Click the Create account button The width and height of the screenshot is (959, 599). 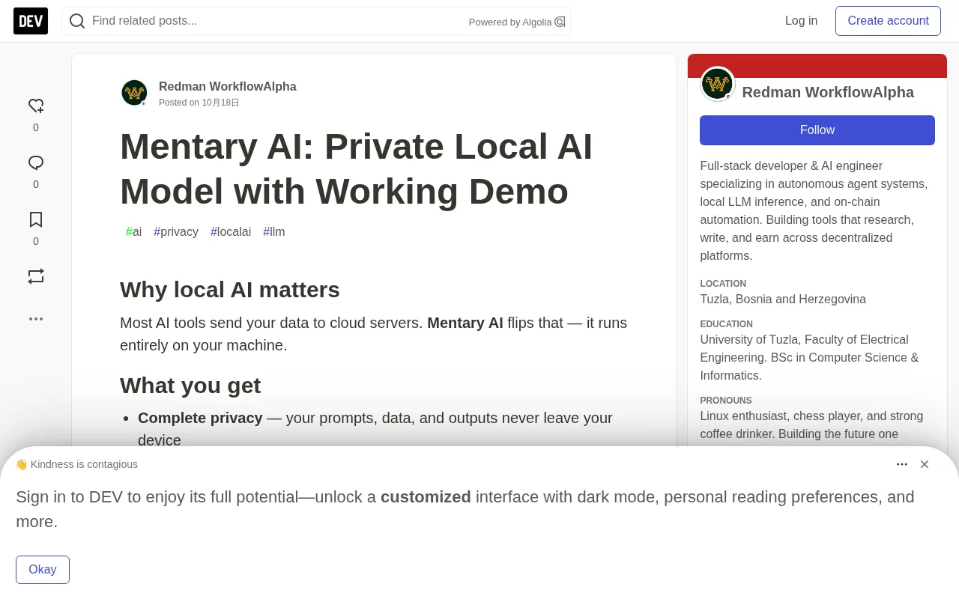pos(888,21)
